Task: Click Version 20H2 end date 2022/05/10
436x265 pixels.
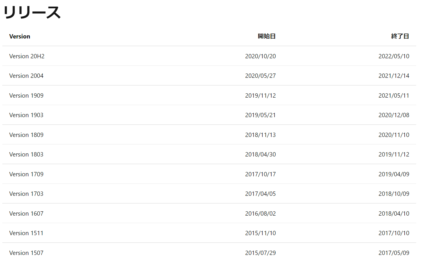Action: (x=393, y=56)
